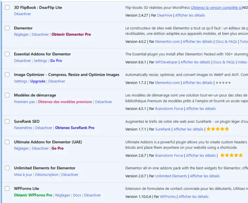Click Désactiver under 3D FlipBook
248x203 pixels.
[23, 14]
